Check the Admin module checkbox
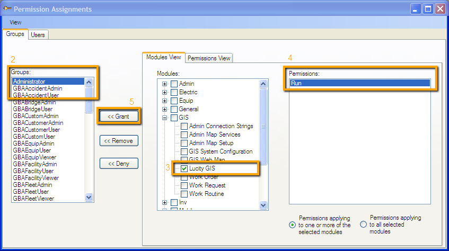Screen dimensions: 449x251 tap(174, 84)
